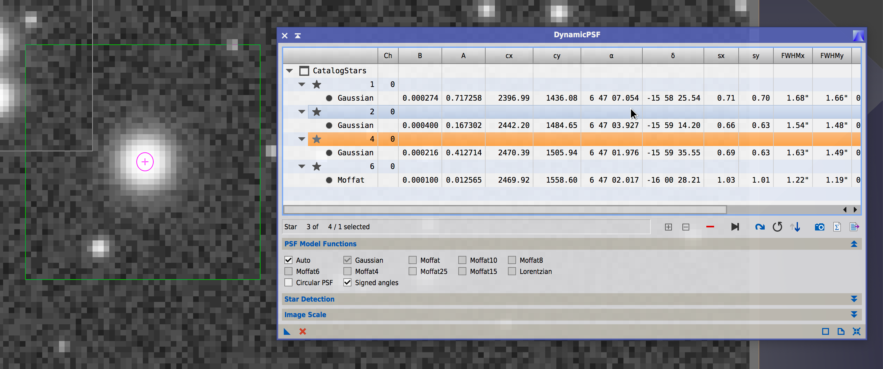Image resolution: width=883 pixels, height=369 pixels.
Task: Click the refresh/recalculate PSF icon
Action: pyautogui.click(x=777, y=226)
